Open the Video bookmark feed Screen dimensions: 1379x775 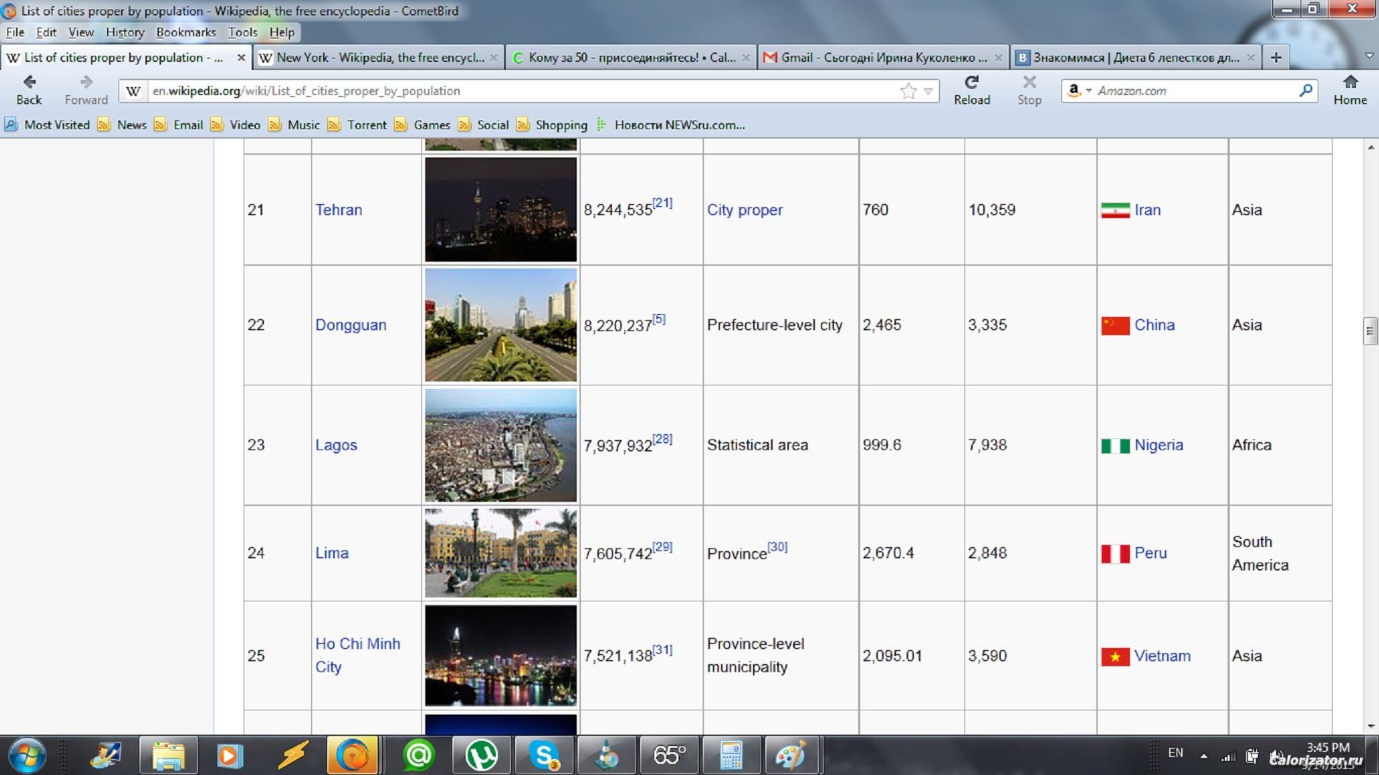click(235, 124)
